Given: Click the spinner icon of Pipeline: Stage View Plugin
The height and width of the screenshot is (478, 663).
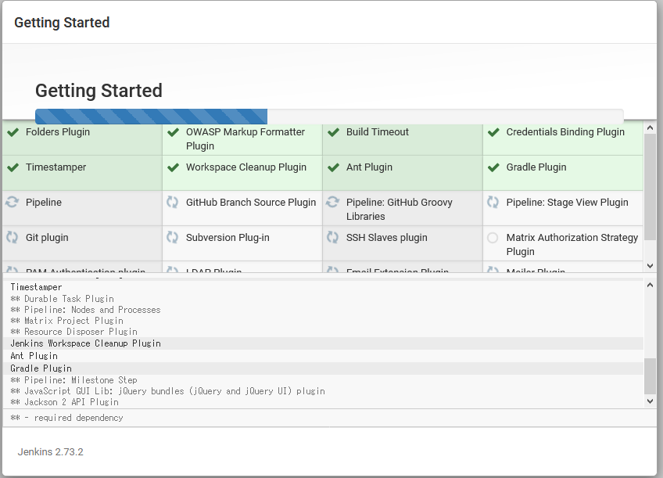Looking at the screenshot, I should [x=493, y=202].
